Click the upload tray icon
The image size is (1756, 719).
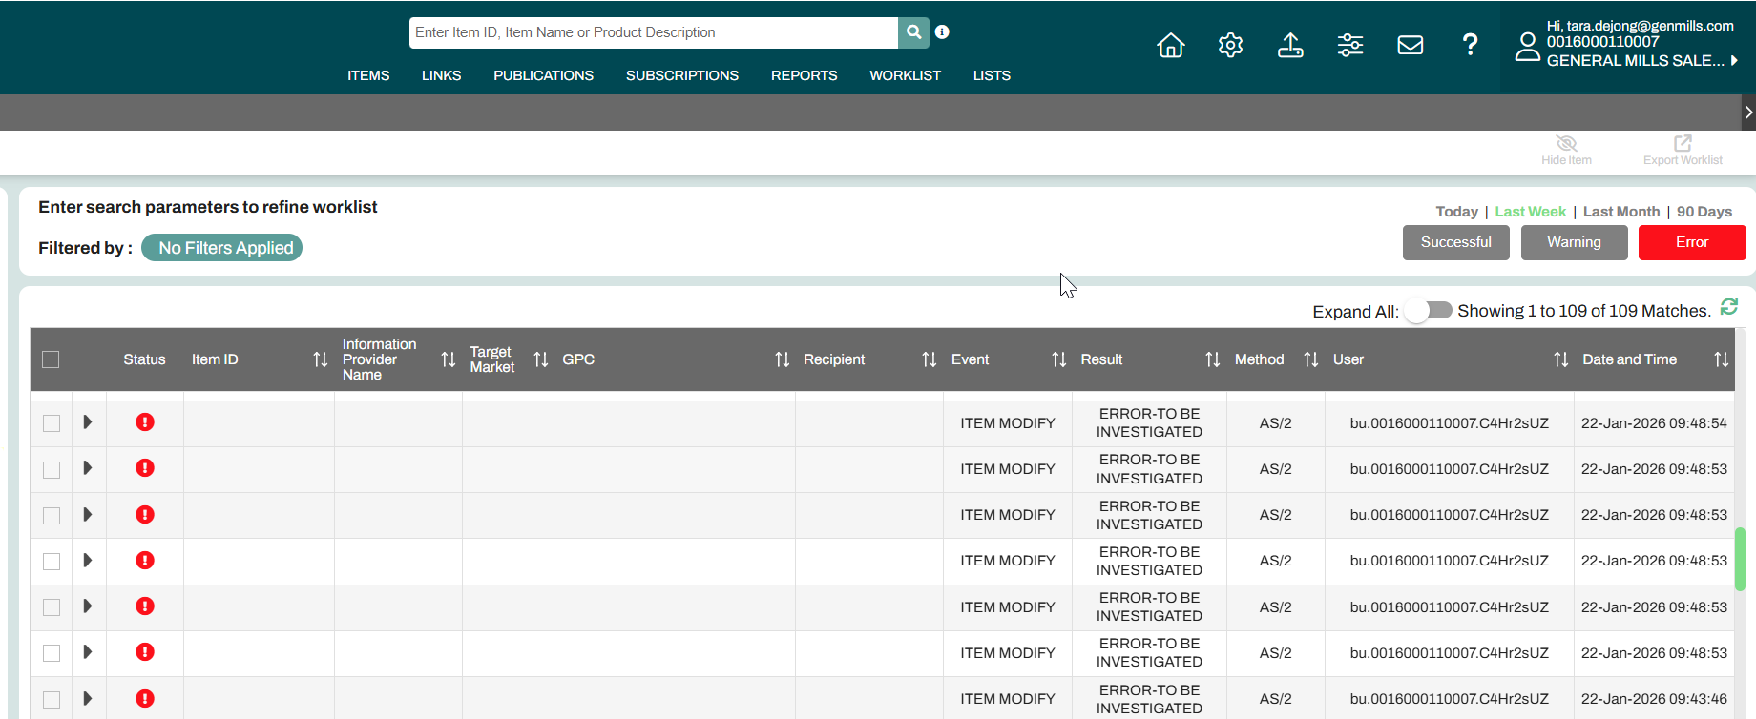point(1290,45)
